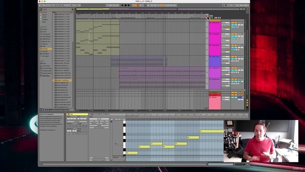
Task: Click the detail view overview scrollbar at bottom
Action: click(220, 164)
